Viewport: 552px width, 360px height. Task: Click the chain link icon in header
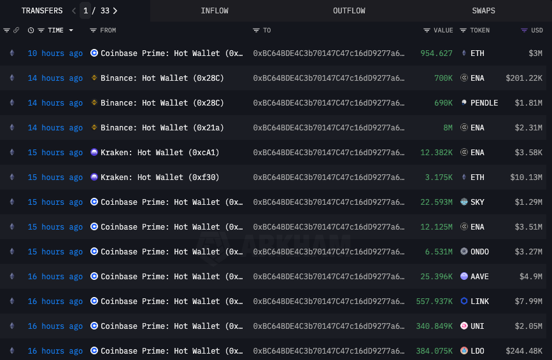(x=16, y=31)
